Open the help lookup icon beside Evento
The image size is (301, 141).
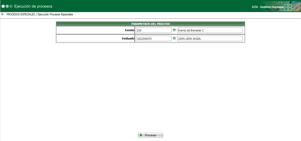(174, 30)
